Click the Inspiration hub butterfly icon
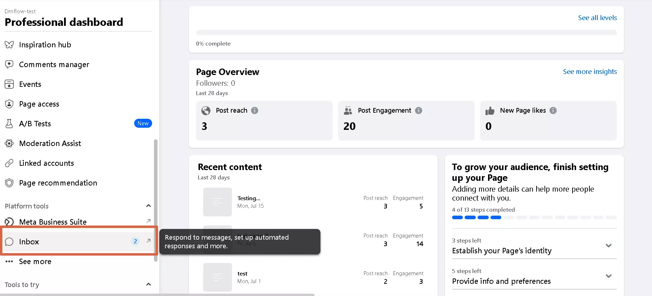Image resolution: width=652 pixels, height=296 pixels. (9, 45)
